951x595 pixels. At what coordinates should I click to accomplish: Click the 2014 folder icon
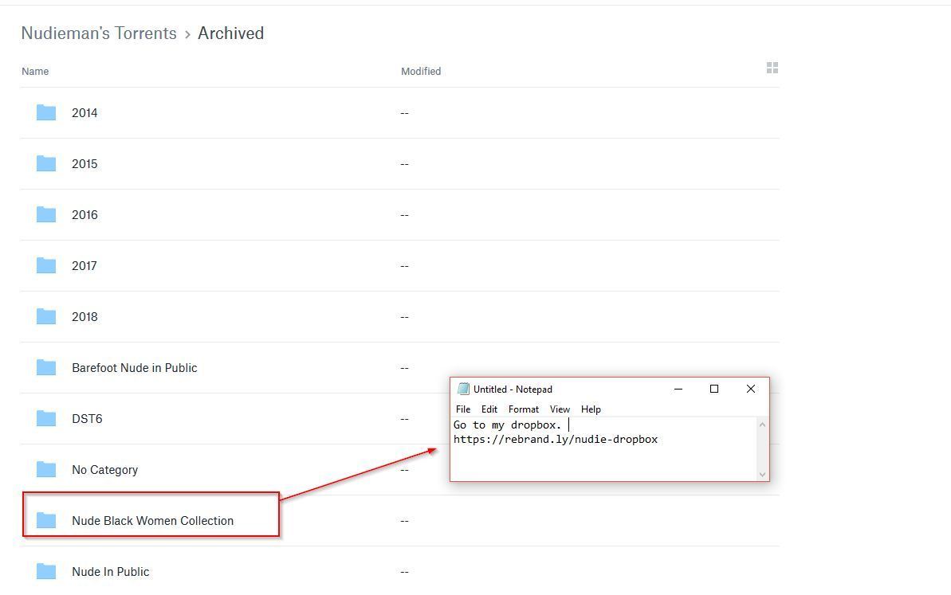point(46,112)
